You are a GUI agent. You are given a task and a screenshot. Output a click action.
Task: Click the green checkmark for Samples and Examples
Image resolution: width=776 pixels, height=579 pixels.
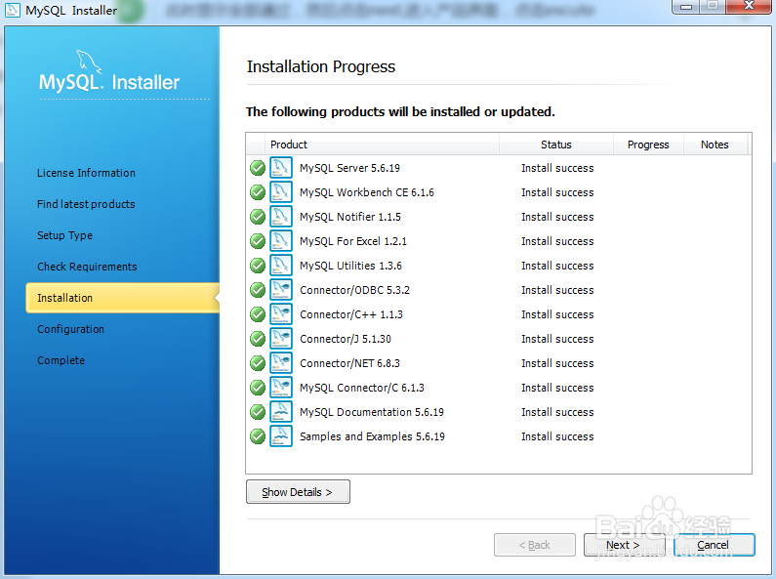[x=258, y=436]
